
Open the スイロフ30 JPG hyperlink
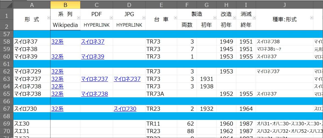coord(125,109)
